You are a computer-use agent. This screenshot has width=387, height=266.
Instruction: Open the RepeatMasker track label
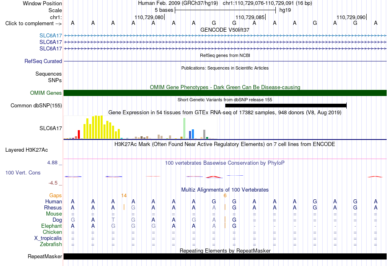click(45, 256)
